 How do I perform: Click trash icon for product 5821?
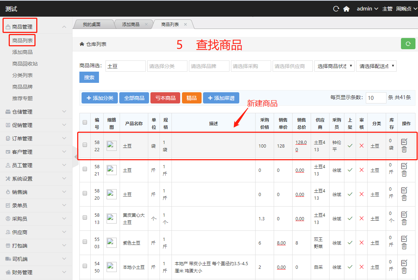tap(404, 174)
